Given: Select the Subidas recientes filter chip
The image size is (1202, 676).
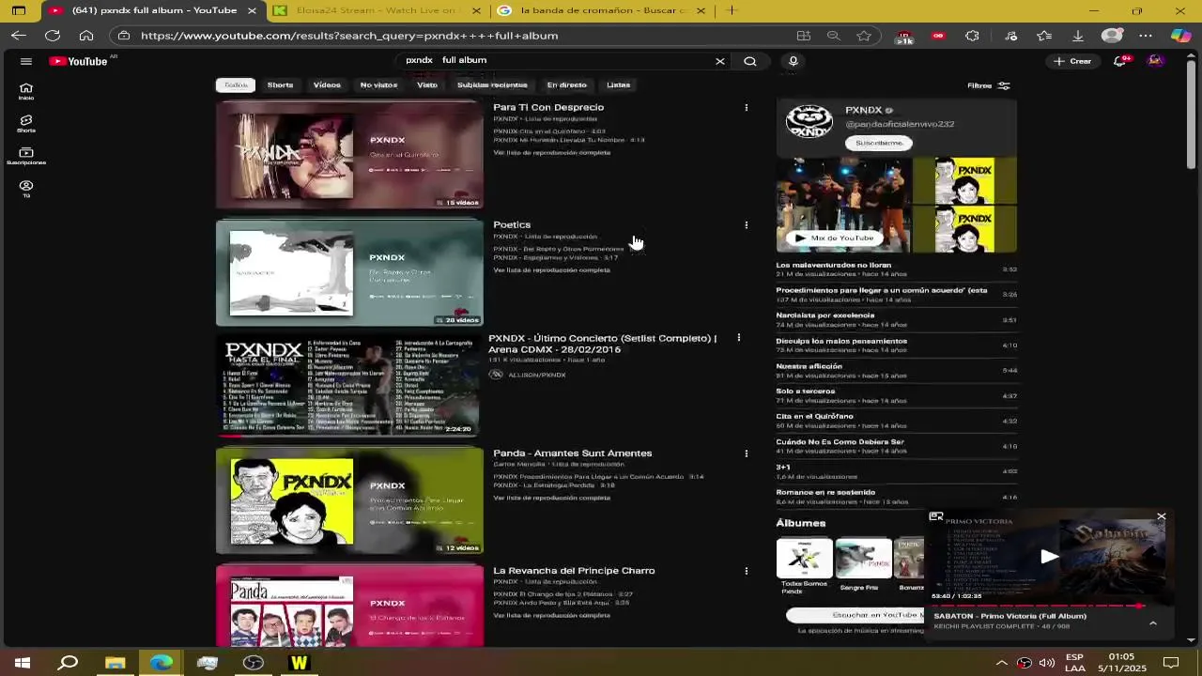Looking at the screenshot, I should pos(492,85).
